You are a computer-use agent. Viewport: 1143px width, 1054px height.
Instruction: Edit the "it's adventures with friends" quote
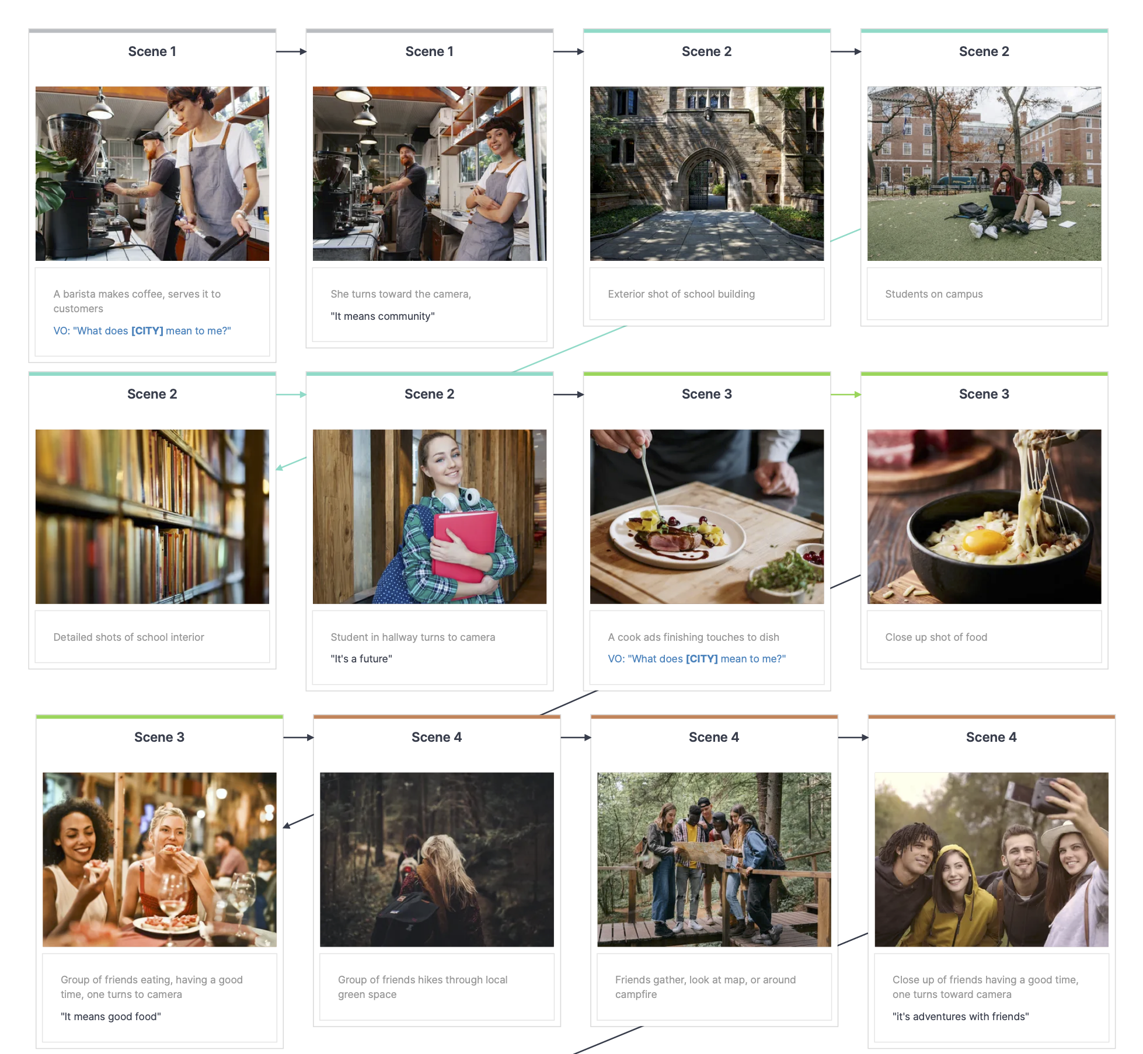point(960,1017)
